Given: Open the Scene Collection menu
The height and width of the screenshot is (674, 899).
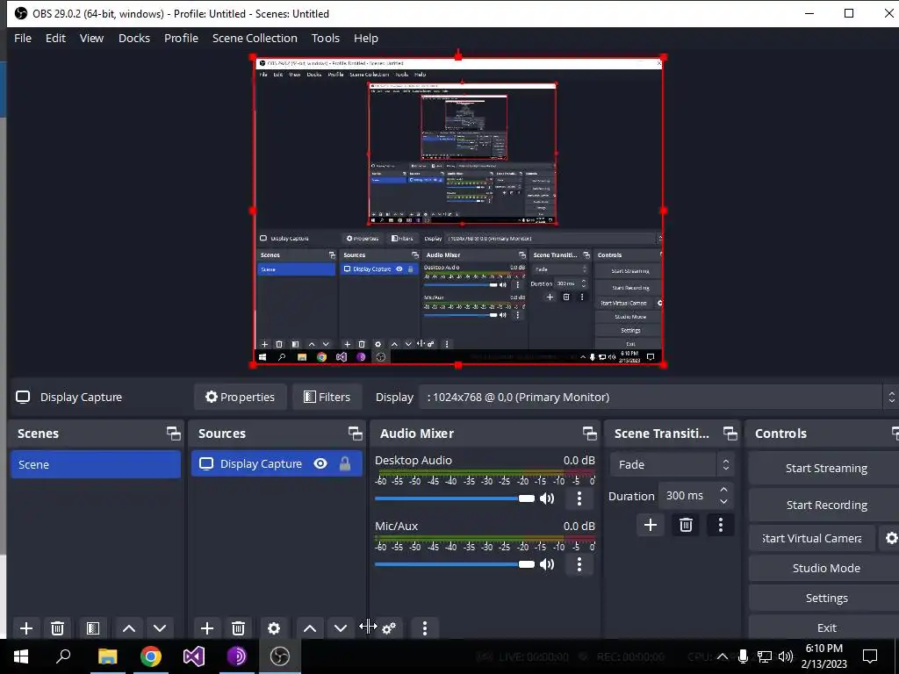Looking at the screenshot, I should point(255,38).
